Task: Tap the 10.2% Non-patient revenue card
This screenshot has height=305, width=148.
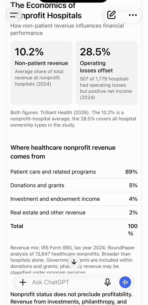Action: 41,73
